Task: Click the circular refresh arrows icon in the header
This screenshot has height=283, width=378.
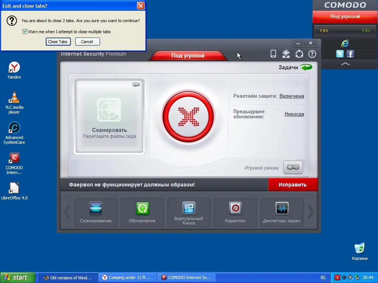Action: [x=299, y=54]
